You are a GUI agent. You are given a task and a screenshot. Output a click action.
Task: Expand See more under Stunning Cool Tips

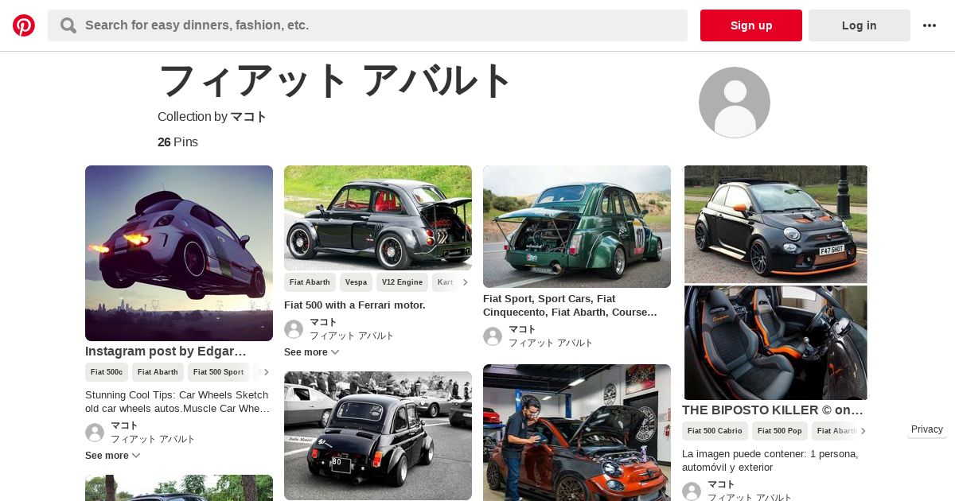click(112, 456)
